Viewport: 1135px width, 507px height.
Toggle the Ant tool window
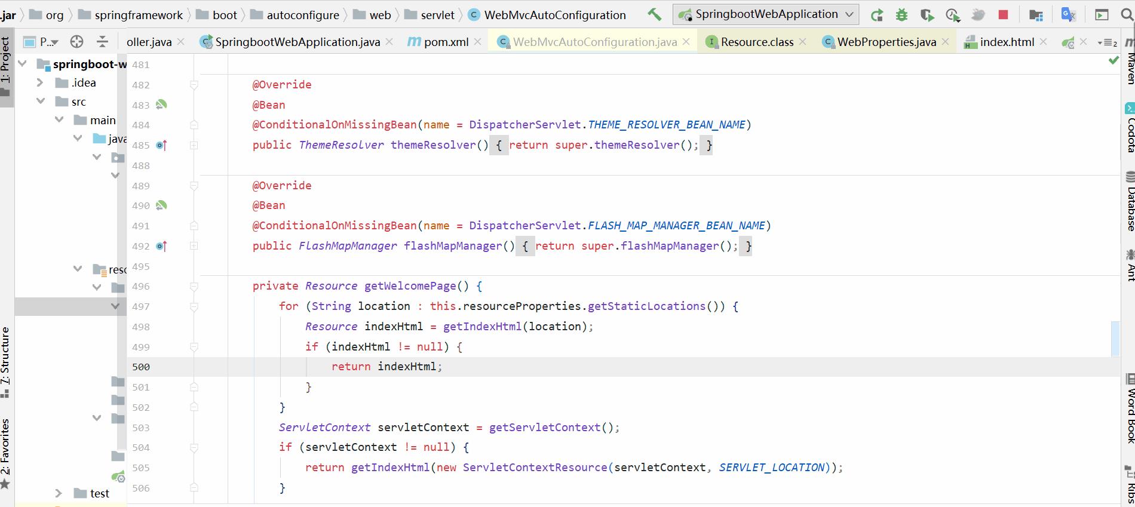click(1129, 265)
